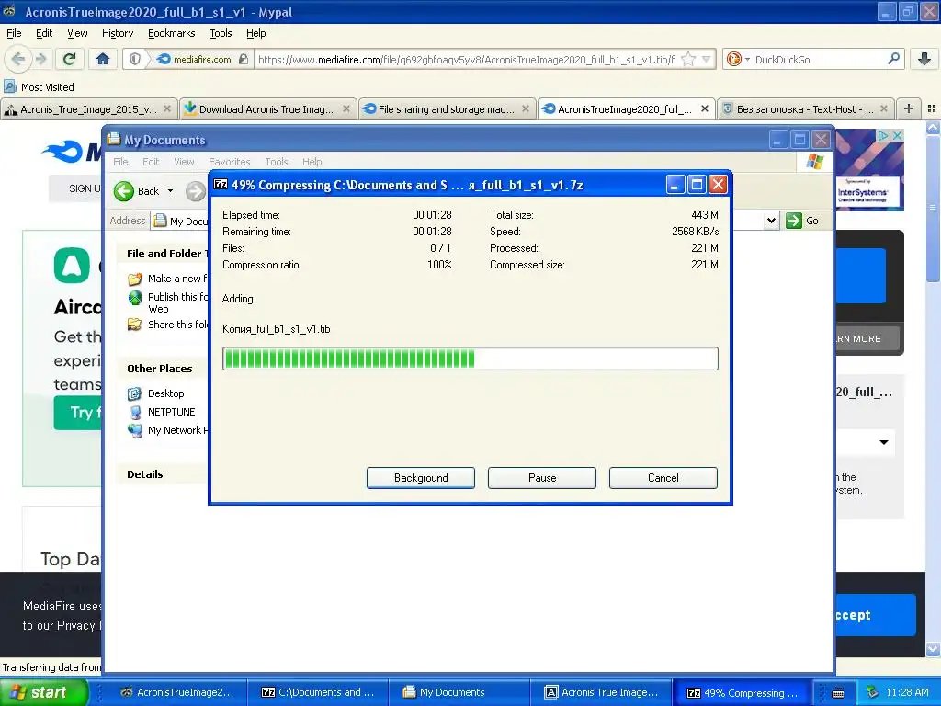Click the compression progress bar
The height and width of the screenshot is (706, 941).
point(470,359)
